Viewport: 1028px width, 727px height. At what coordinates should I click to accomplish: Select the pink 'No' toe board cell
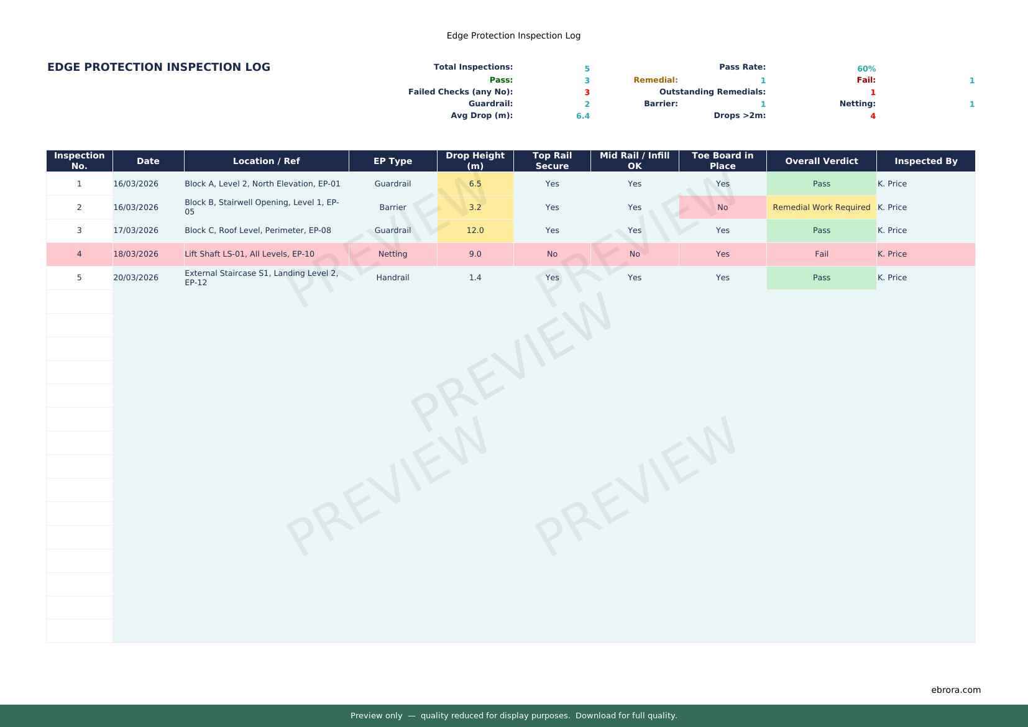(x=722, y=208)
